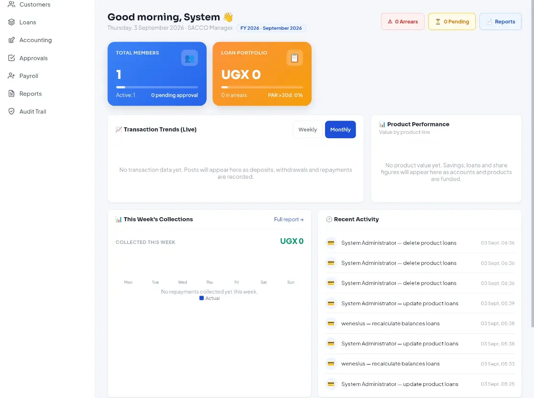Click the members icon on Total Members card
The width and height of the screenshot is (534, 398).
pyautogui.click(x=189, y=58)
